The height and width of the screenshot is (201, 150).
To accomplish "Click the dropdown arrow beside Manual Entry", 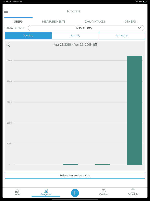I will tap(140, 28).
